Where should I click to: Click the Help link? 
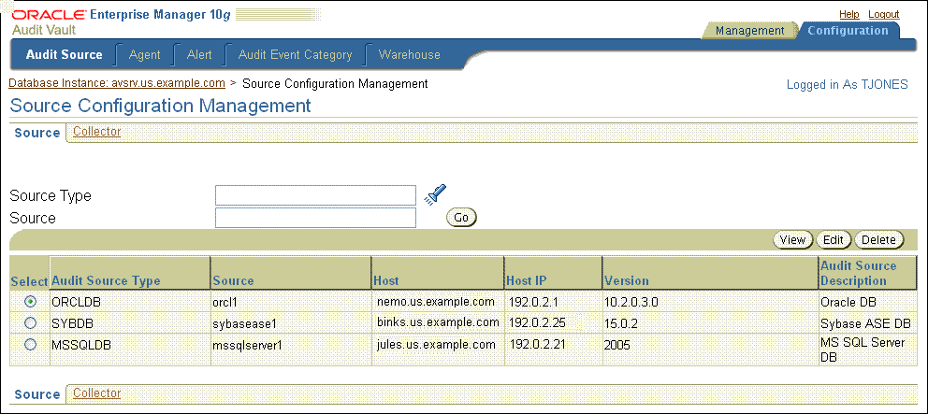[849, 14]
